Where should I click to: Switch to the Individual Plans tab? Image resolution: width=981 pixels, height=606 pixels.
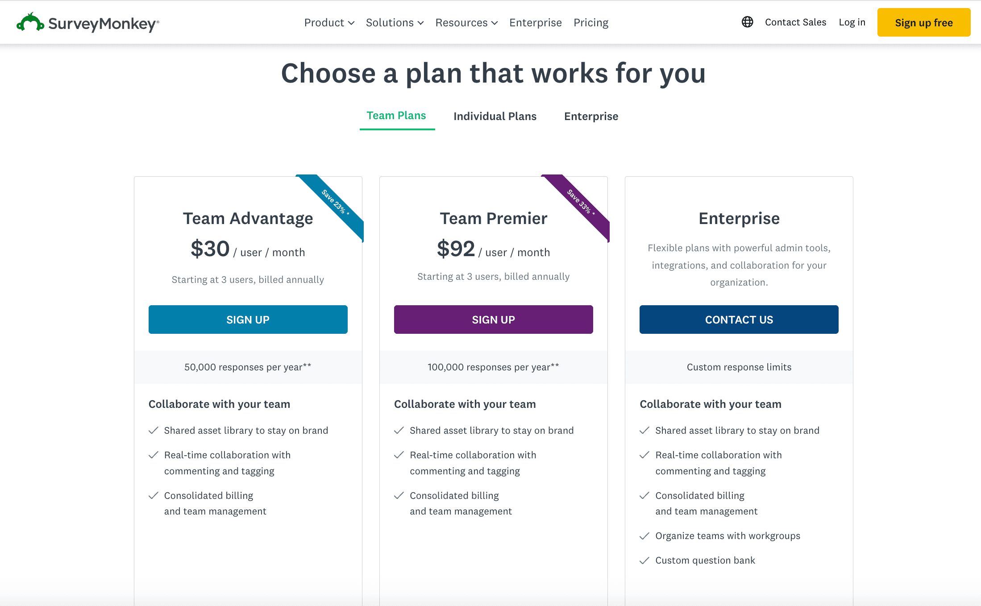(495, 116)
